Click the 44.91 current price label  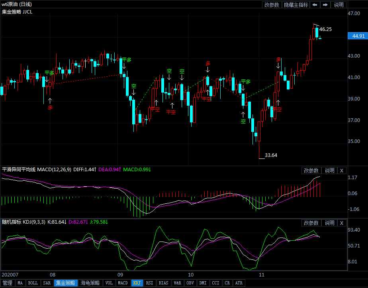[x=358, y=36]
